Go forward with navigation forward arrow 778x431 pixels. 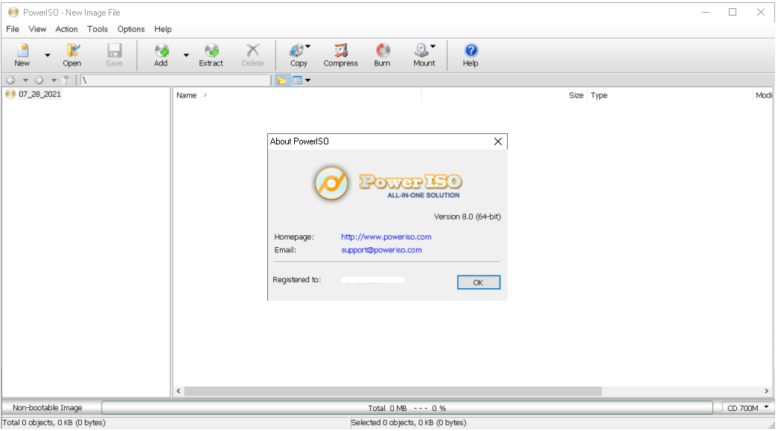[x=39, y=80]
